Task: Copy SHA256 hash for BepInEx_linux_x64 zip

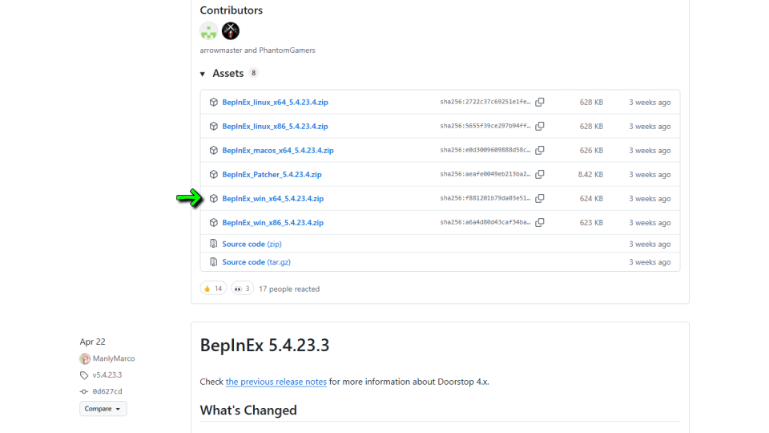Action: (x=540, y=103)
